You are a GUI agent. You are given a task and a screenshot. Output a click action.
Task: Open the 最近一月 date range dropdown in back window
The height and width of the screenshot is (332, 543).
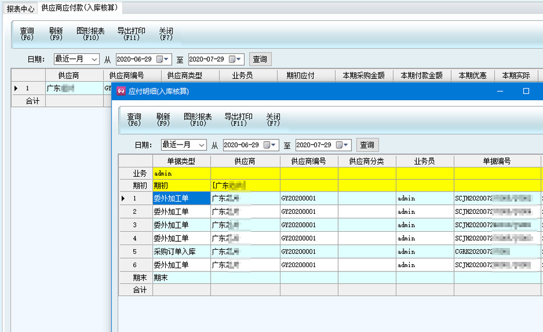[x=94, y=59]
